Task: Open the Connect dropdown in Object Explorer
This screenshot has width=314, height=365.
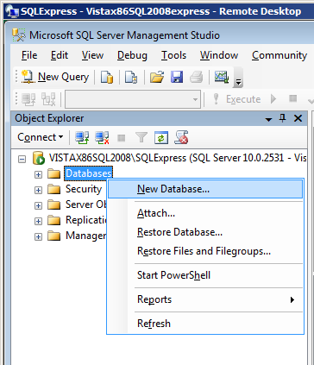Action: point(41,137)
